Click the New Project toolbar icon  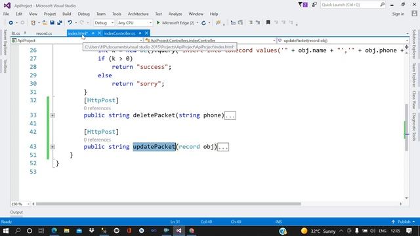(x=33, y=23)
